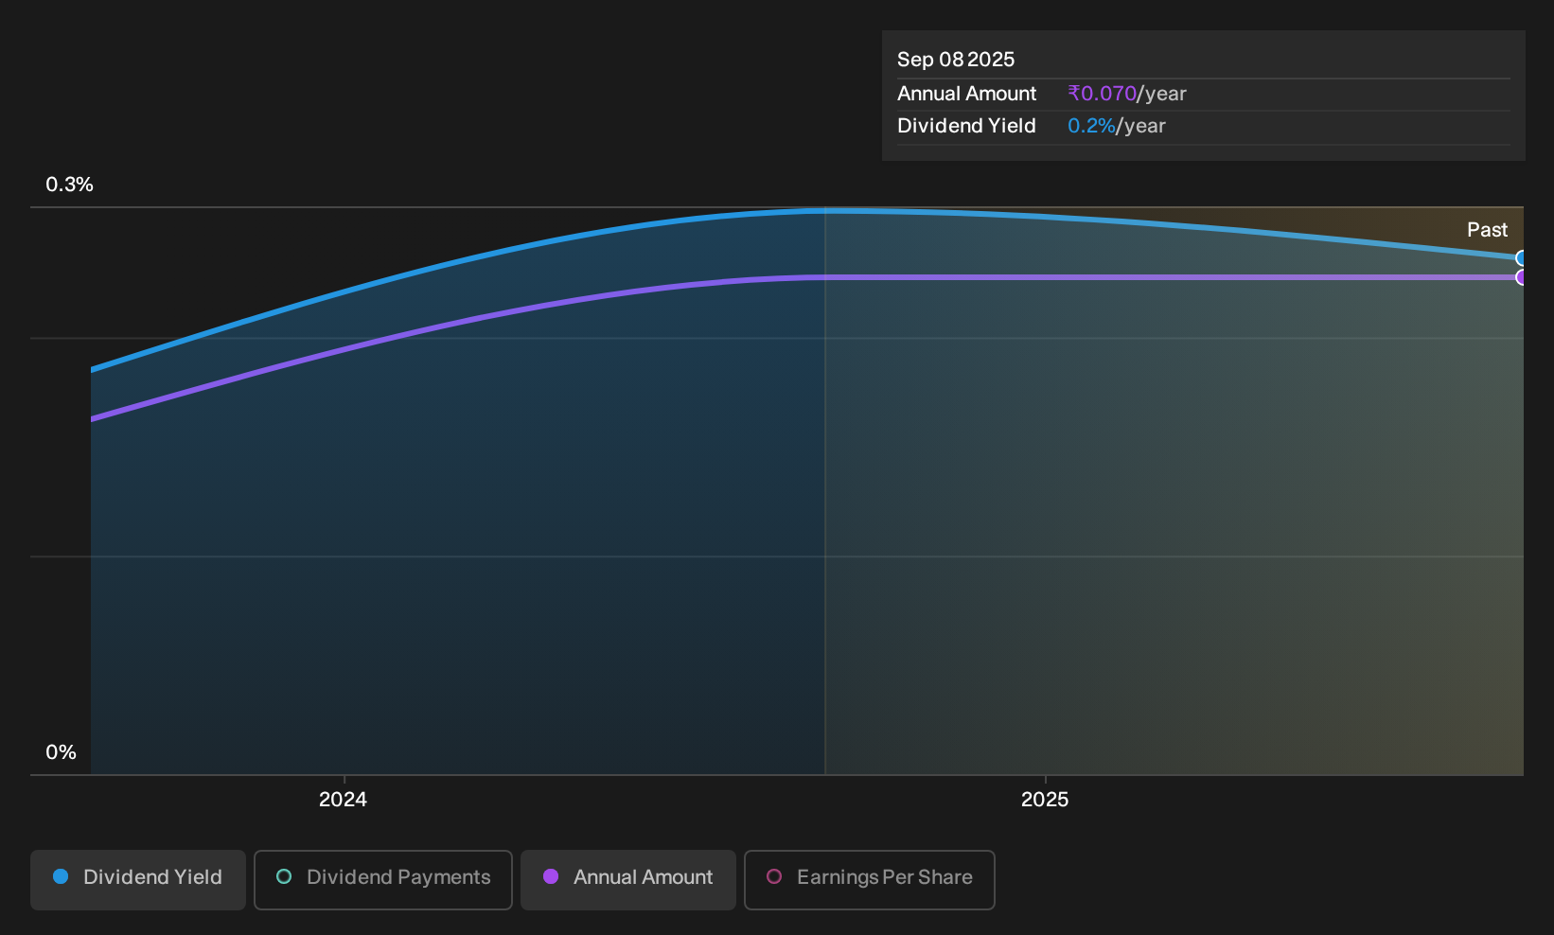The height and width of the screenshot is (935, 1554).
Task: Click the blue Dividend Yield legend dot
Action: [61, 876]
